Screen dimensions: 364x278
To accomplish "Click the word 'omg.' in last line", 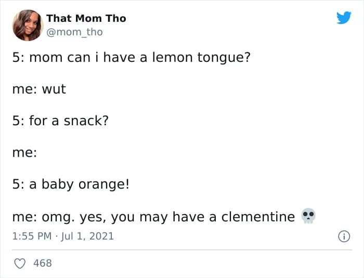I will coord(58,218).
